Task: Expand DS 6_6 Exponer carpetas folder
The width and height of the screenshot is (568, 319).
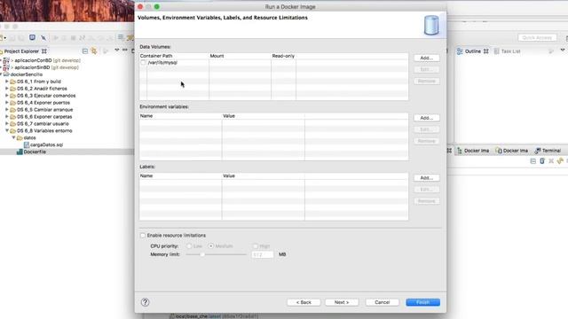Action: (x=7, y=116)
